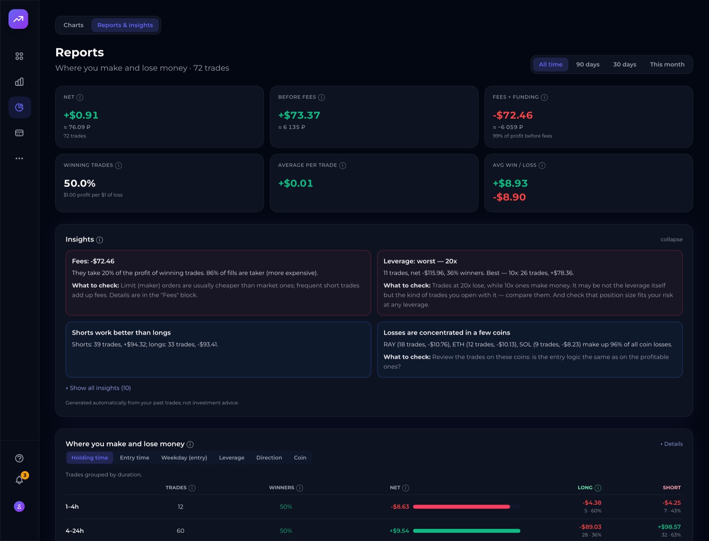Click info icon next to FEES + FUNDING
Screen dimensions: 709x541
tap(544, 97)
